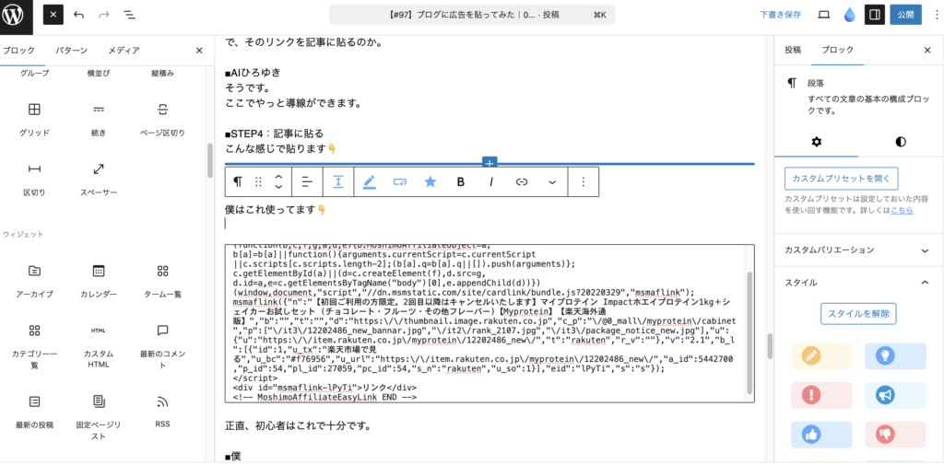Insert the Spacer block
The height and width of the screenshot is (465, 944).
[x=99, y=175]
